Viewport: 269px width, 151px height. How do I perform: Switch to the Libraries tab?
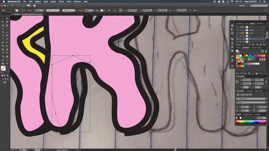pyautogui.click(x=260, y=23)
